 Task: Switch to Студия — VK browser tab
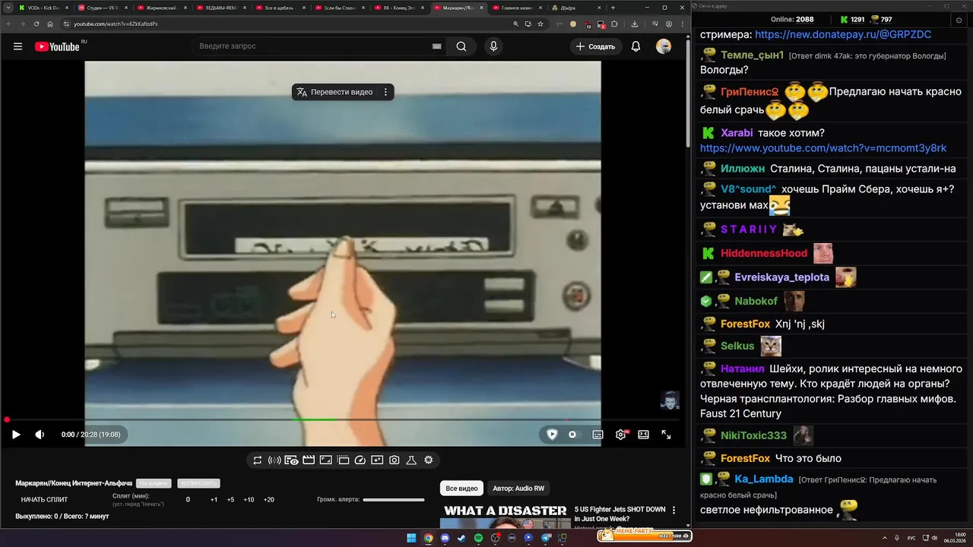pos(103,8)
